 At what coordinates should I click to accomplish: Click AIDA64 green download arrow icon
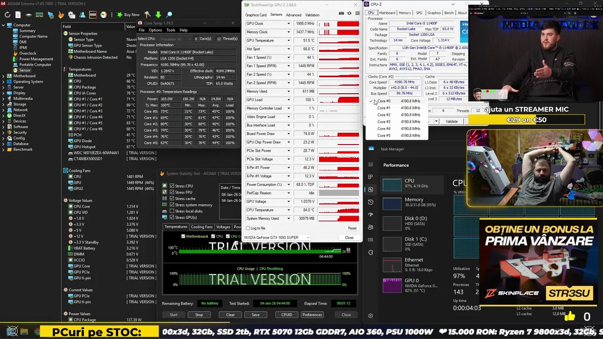[158, 15]
